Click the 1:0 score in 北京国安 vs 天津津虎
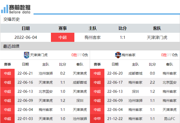 (x=63, y=91)
